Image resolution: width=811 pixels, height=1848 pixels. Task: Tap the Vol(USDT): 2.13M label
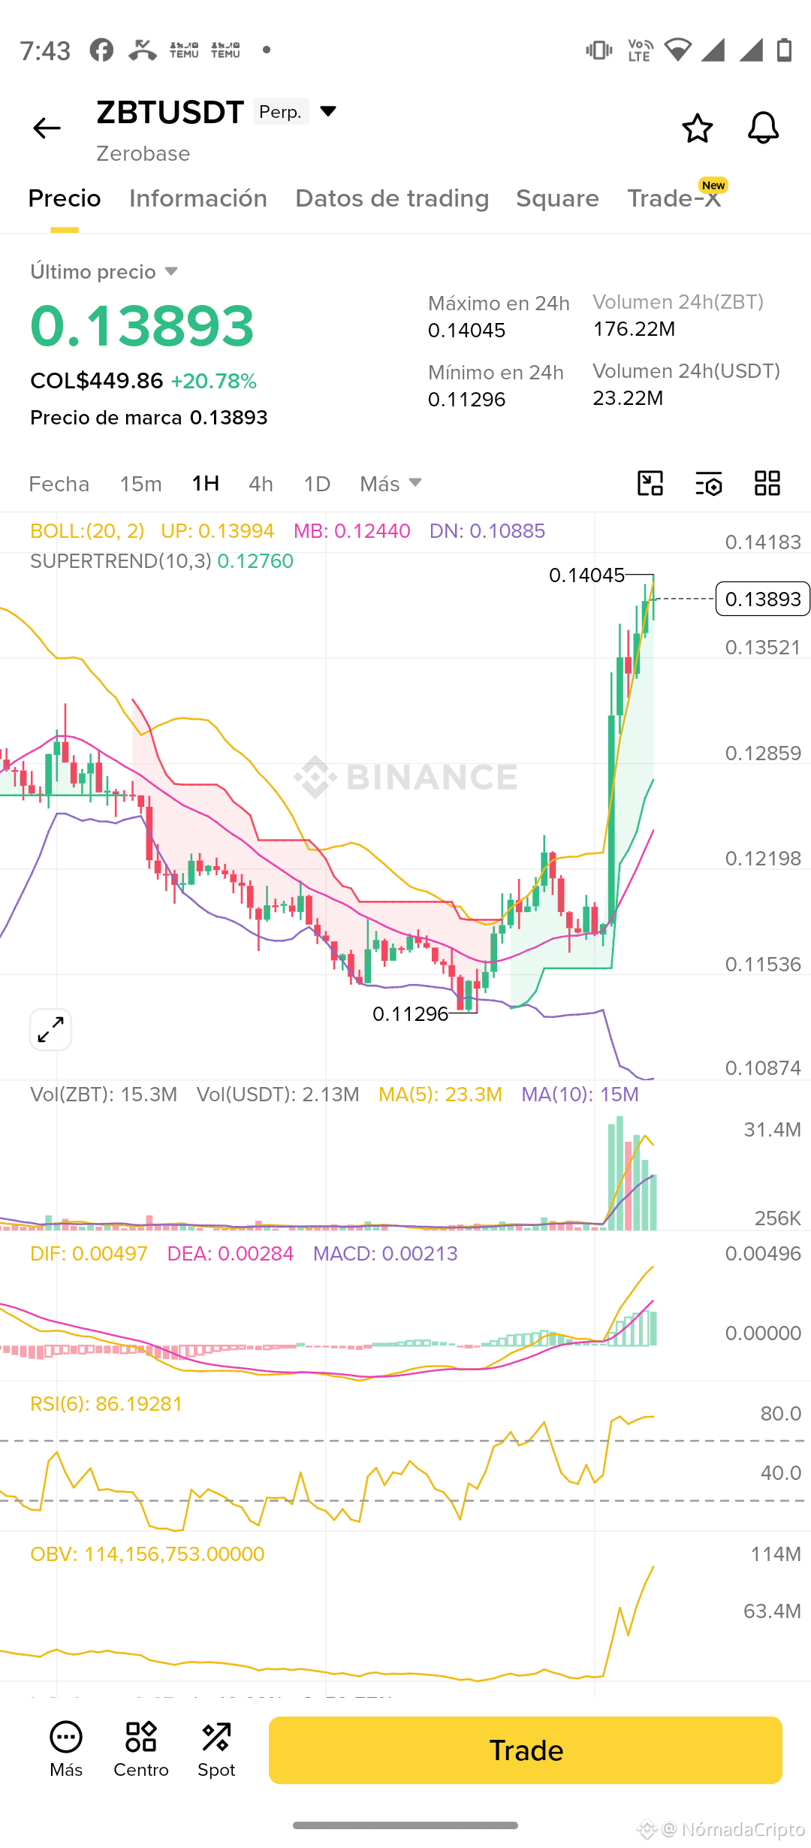(278, 1095)
